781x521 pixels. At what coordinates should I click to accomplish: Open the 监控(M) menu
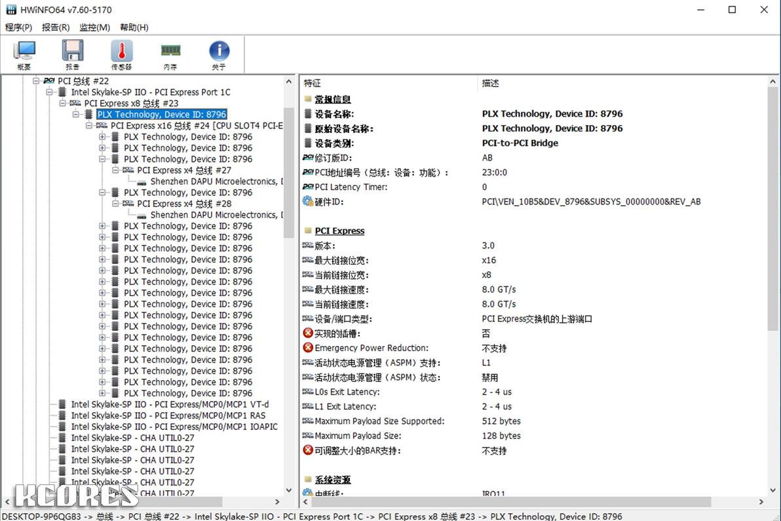(94, 28)
